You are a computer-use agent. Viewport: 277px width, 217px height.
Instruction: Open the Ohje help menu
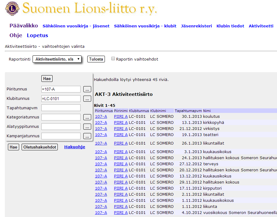(x=16, y=35)
